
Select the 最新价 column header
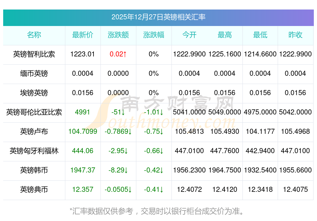[x=82, y=35]
